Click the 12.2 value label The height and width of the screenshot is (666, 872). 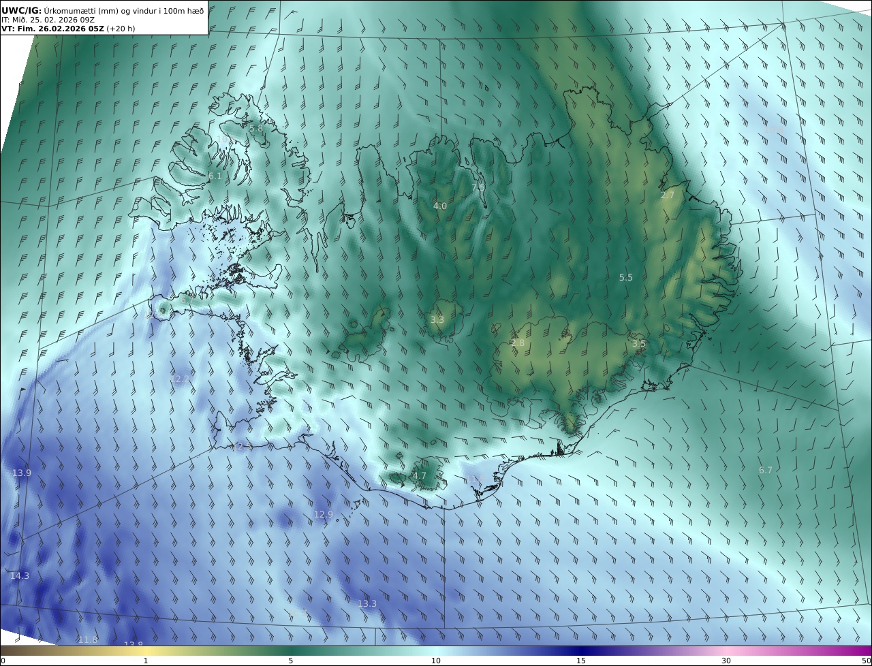point(181,379)
